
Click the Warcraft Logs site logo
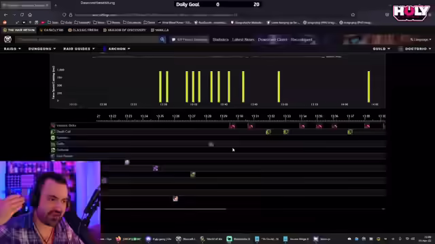pyautogui.click(x=7, y=39)
